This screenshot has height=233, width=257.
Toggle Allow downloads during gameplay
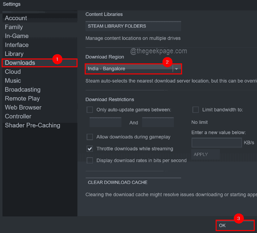click(x=90, y=137)
